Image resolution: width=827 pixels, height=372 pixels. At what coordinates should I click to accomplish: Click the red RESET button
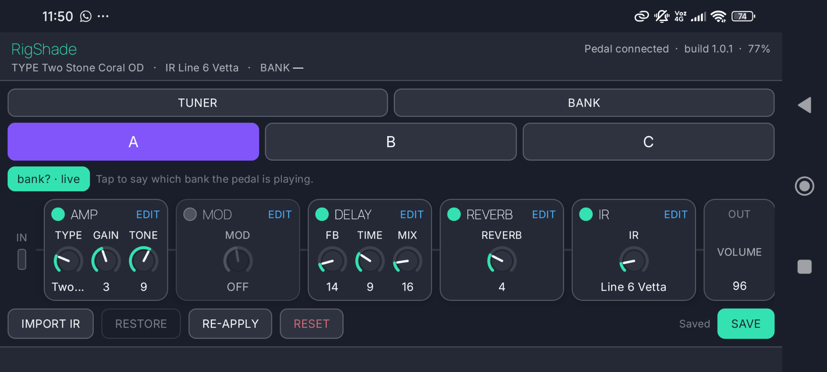311,324
